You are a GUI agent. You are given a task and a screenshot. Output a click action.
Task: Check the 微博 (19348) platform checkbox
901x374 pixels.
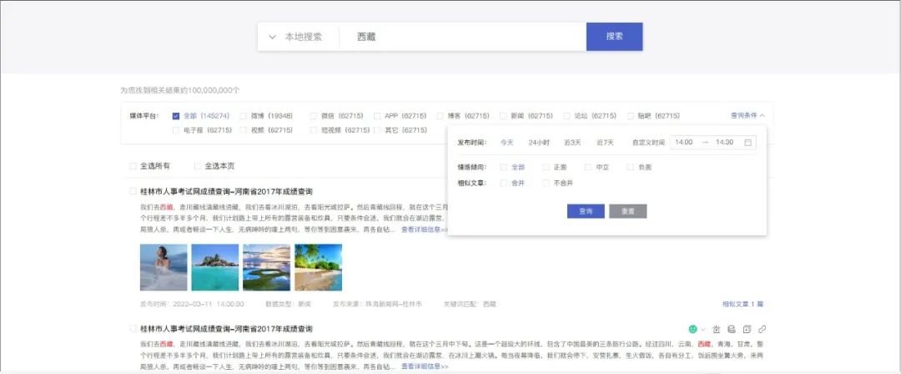coord(244,116)
